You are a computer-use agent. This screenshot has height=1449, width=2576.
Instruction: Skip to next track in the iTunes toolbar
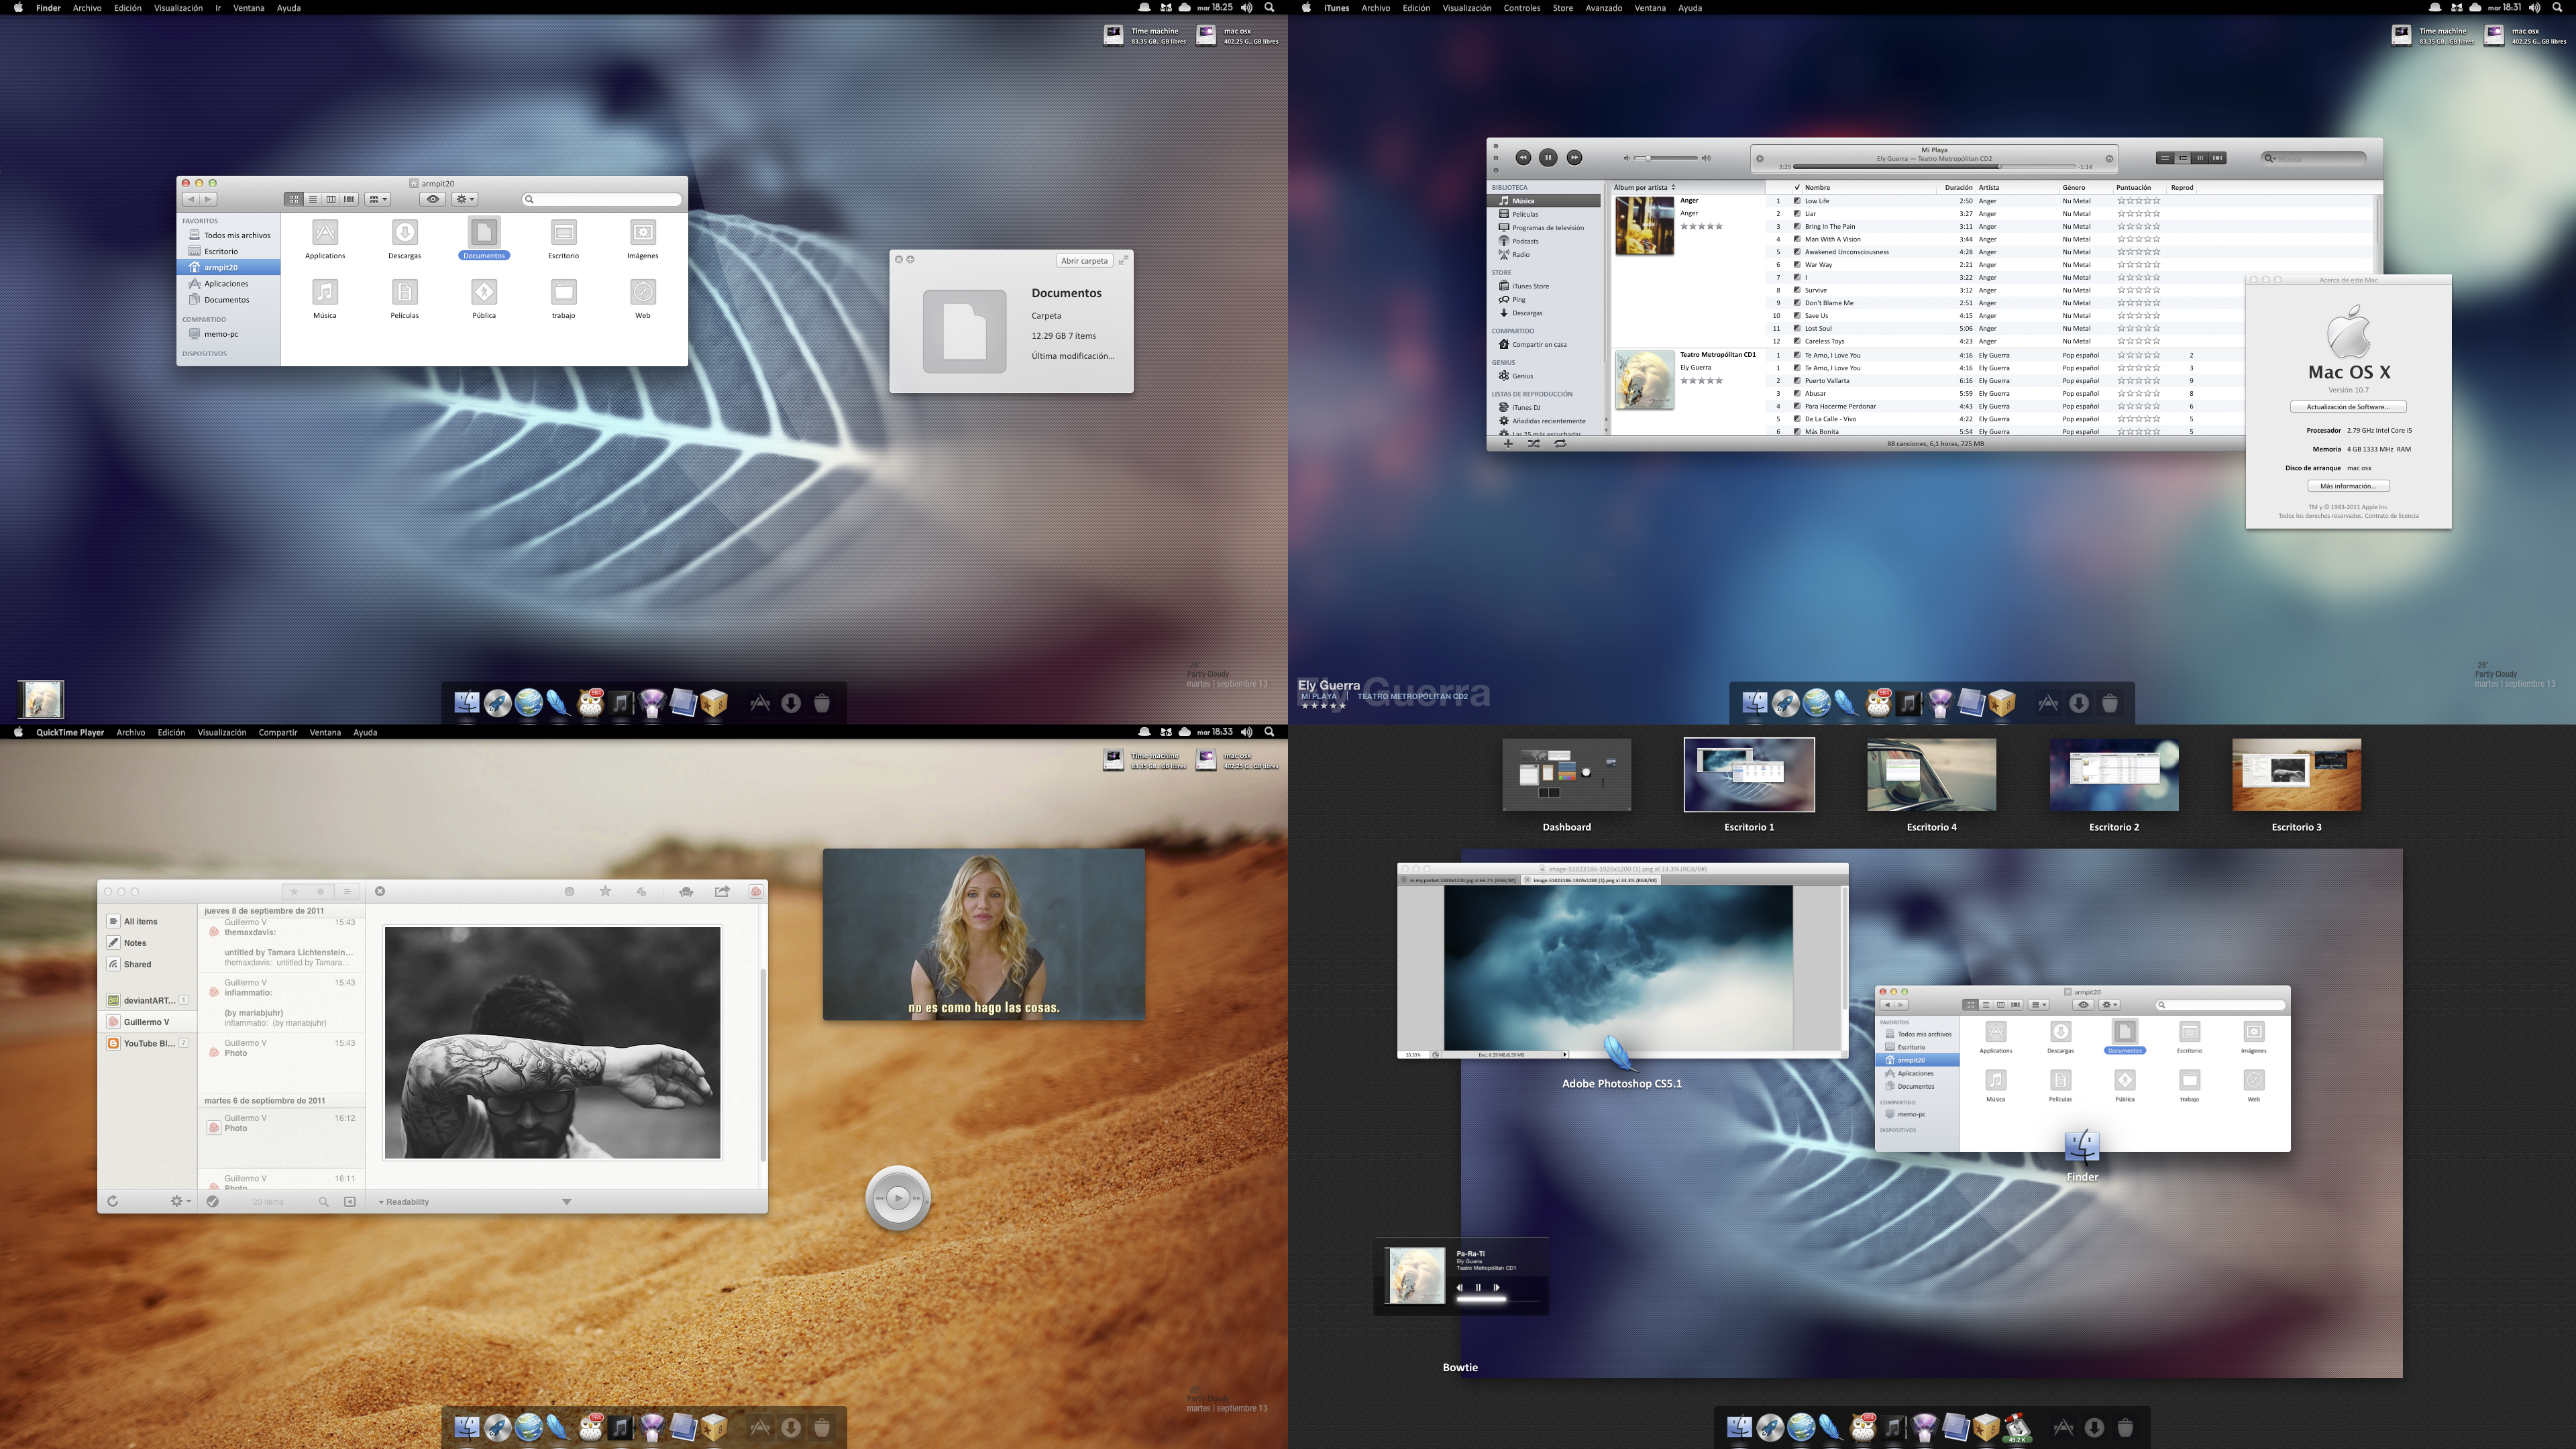(x=1574, y=157)
